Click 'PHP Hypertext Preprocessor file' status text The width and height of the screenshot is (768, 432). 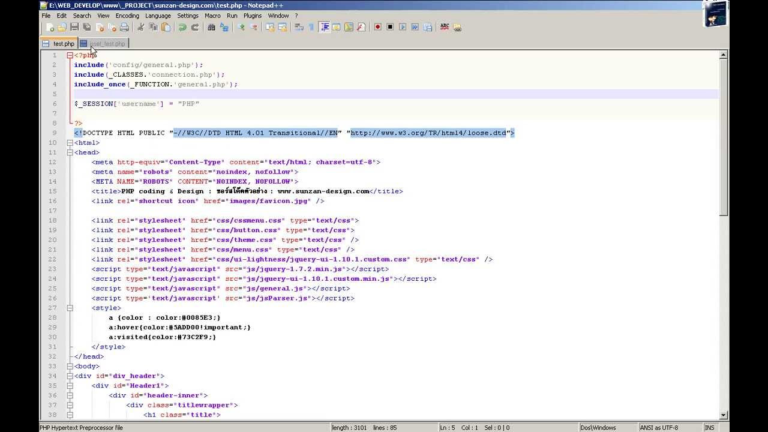coord(81,428)
